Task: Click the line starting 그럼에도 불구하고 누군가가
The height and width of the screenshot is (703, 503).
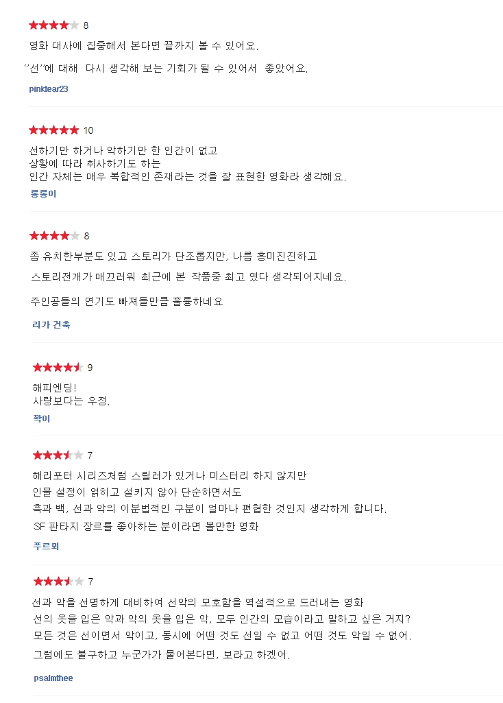Action: point(162,654)
